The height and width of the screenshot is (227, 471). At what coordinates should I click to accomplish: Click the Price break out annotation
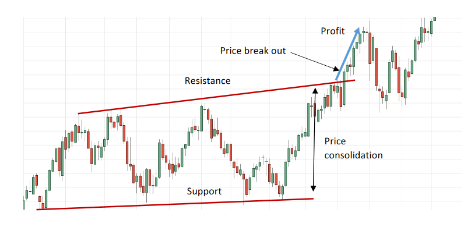[x=253, y=51]
